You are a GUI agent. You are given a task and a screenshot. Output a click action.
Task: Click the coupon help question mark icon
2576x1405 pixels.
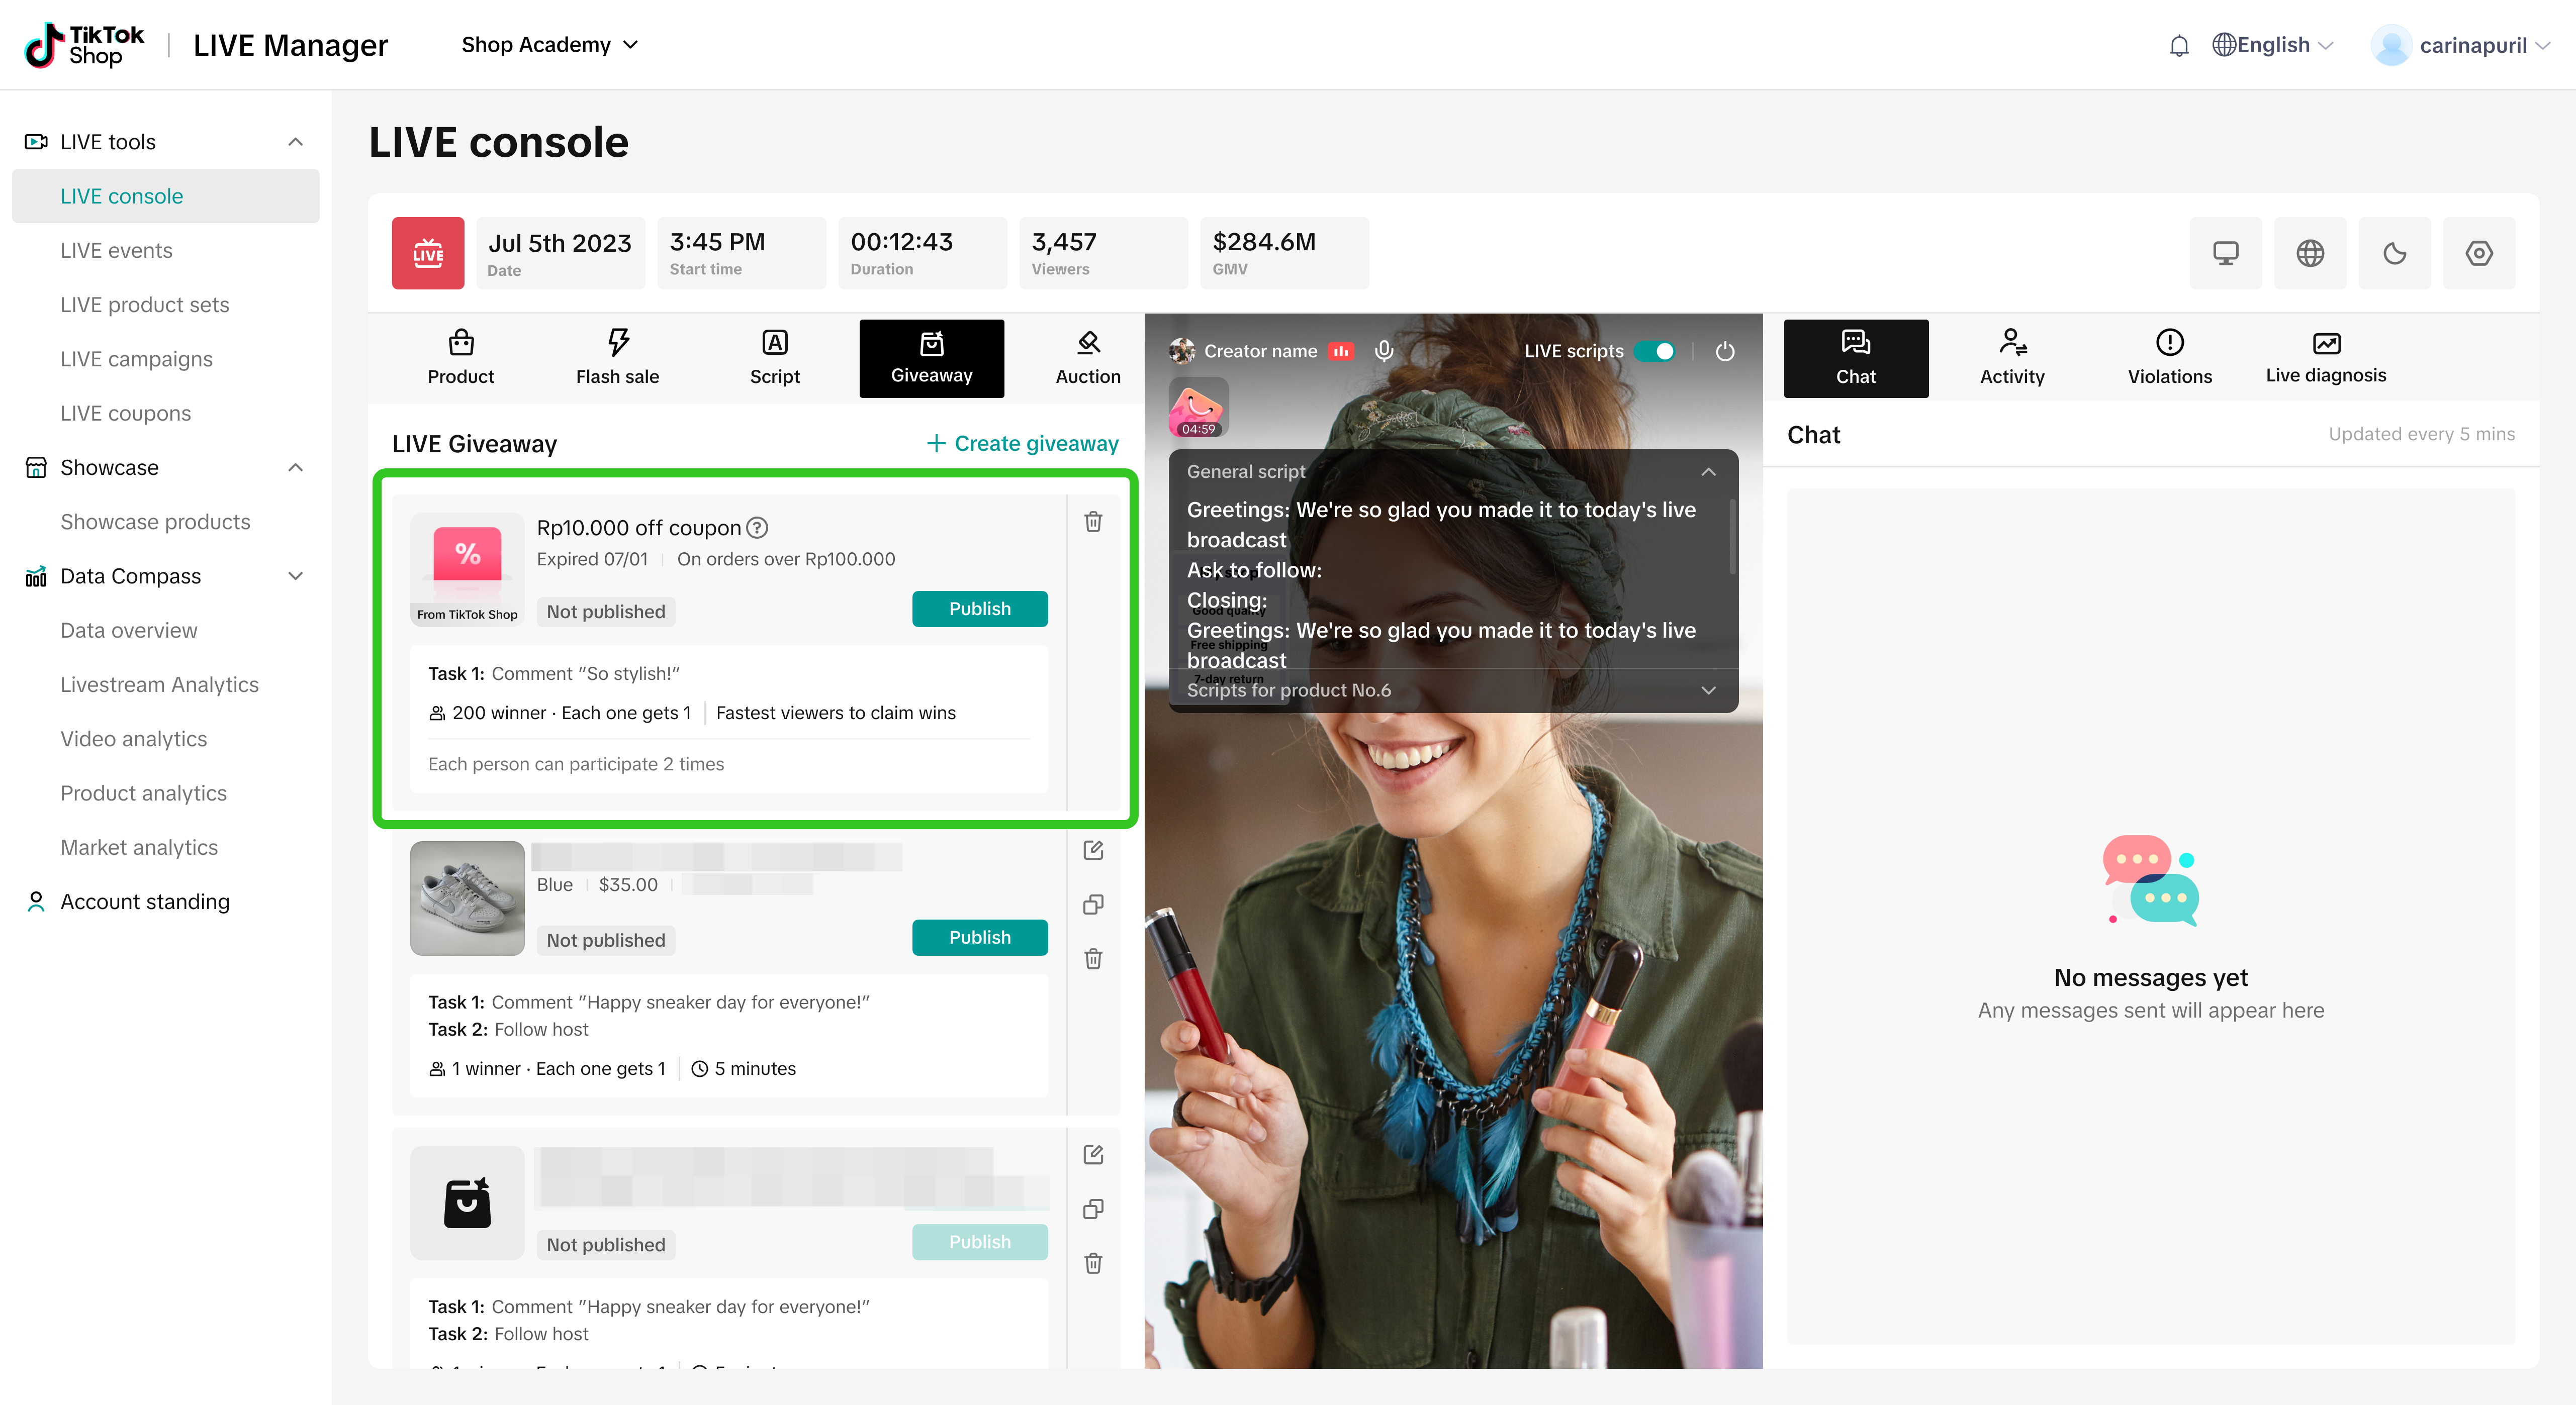758,528
